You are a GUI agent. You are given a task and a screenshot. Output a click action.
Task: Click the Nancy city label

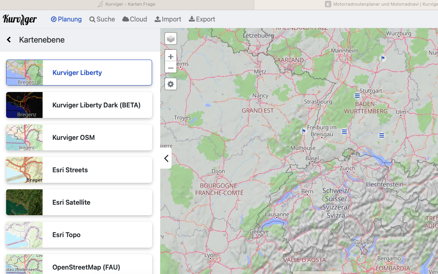tap(260, 96)
